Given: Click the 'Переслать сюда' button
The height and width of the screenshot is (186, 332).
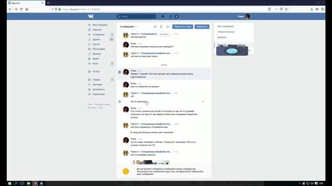Looking at the screenshot, I should click(x=183, y=26).
